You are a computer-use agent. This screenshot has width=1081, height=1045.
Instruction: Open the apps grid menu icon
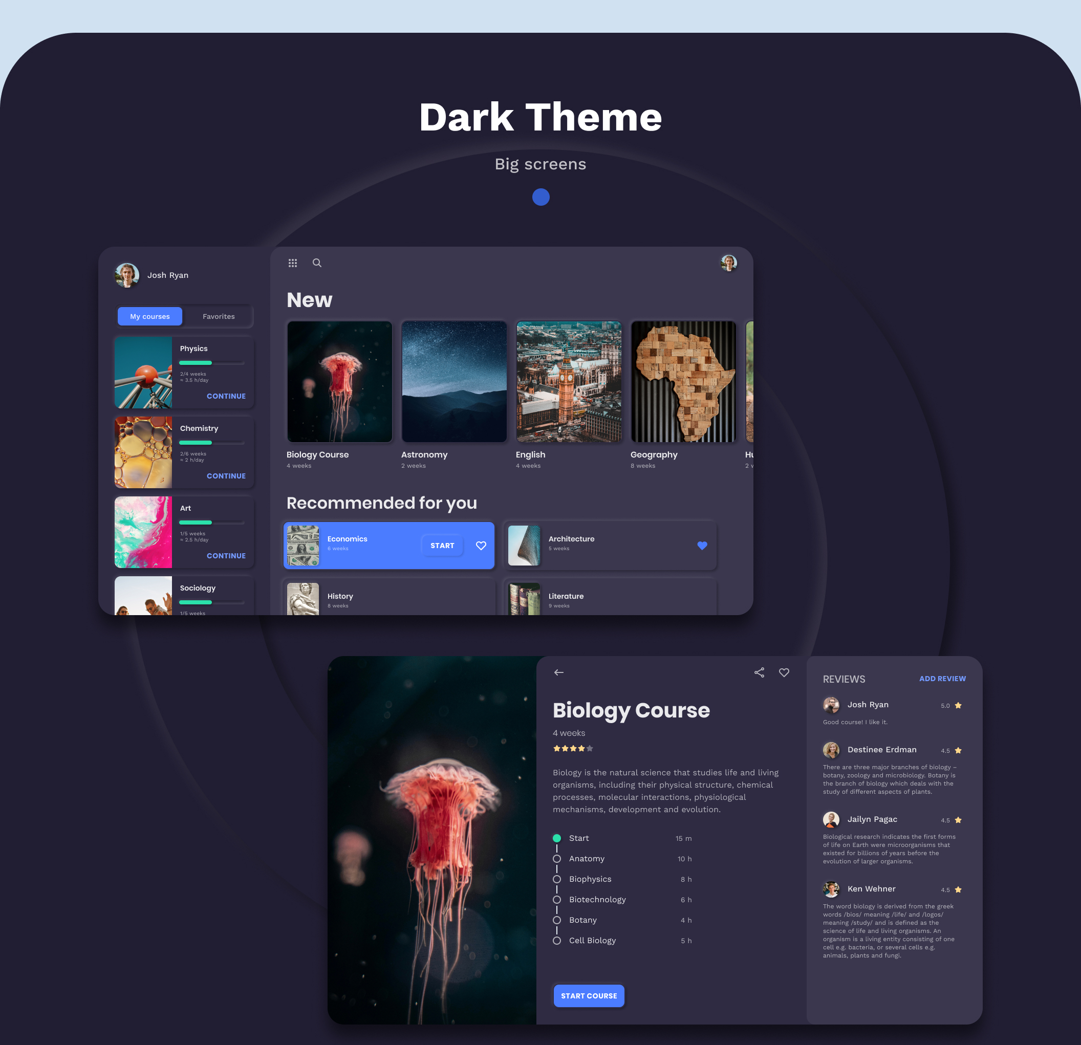point(292,263)
